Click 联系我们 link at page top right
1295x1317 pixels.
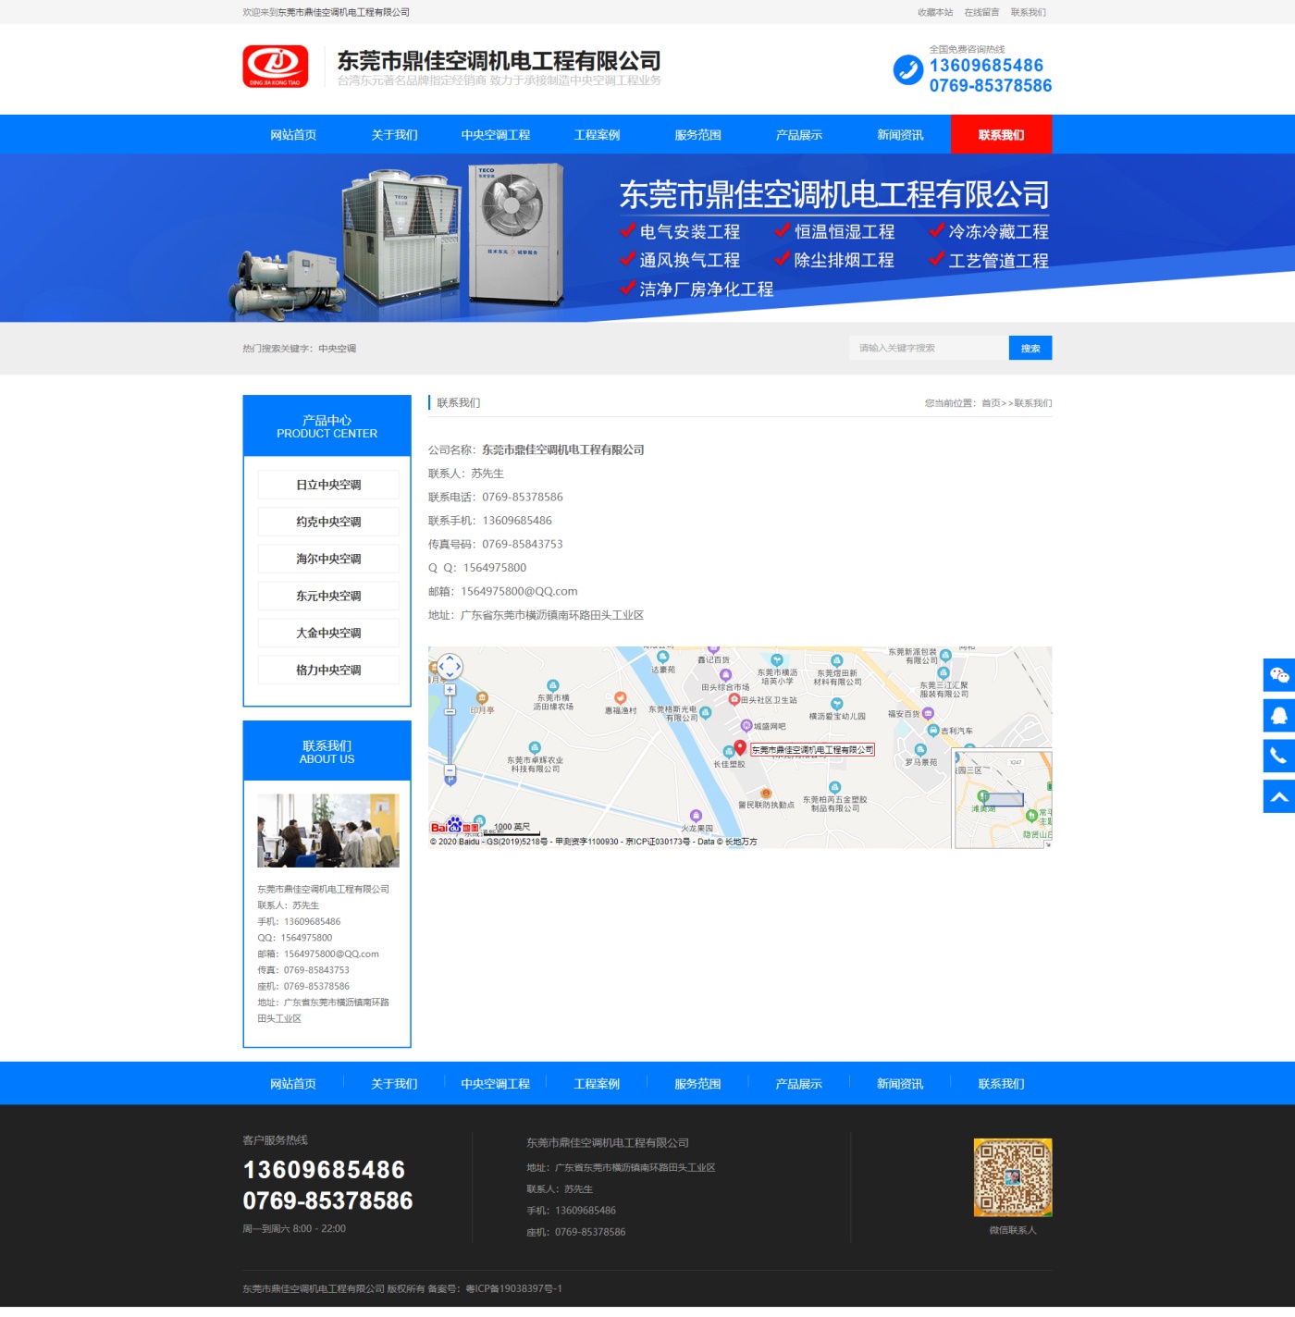(x=1029, y=12)
